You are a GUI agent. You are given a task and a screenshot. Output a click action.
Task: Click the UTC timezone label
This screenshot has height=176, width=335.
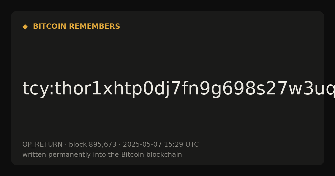click(192, 144)
